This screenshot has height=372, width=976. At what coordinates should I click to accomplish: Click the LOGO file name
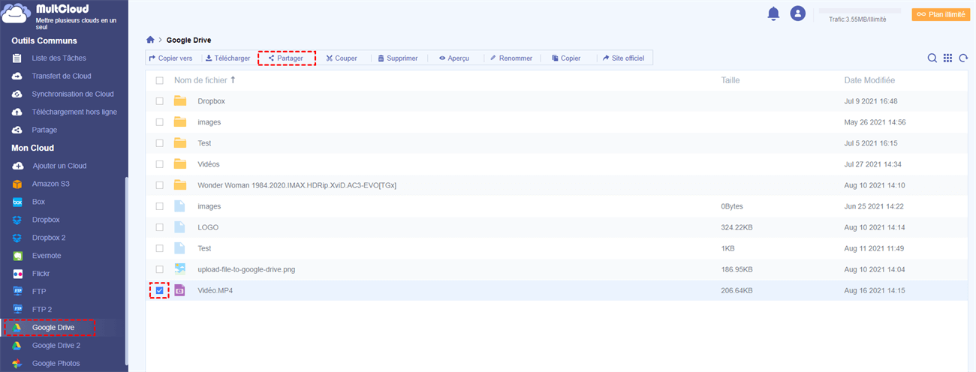(x=208, y=227)
